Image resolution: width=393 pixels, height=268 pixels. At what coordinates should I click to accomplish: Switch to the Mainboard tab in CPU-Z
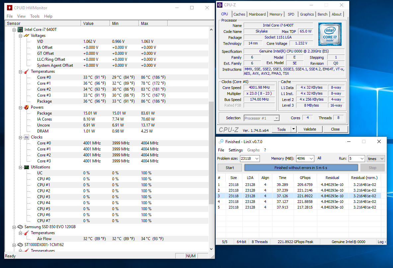click(257, 14)
